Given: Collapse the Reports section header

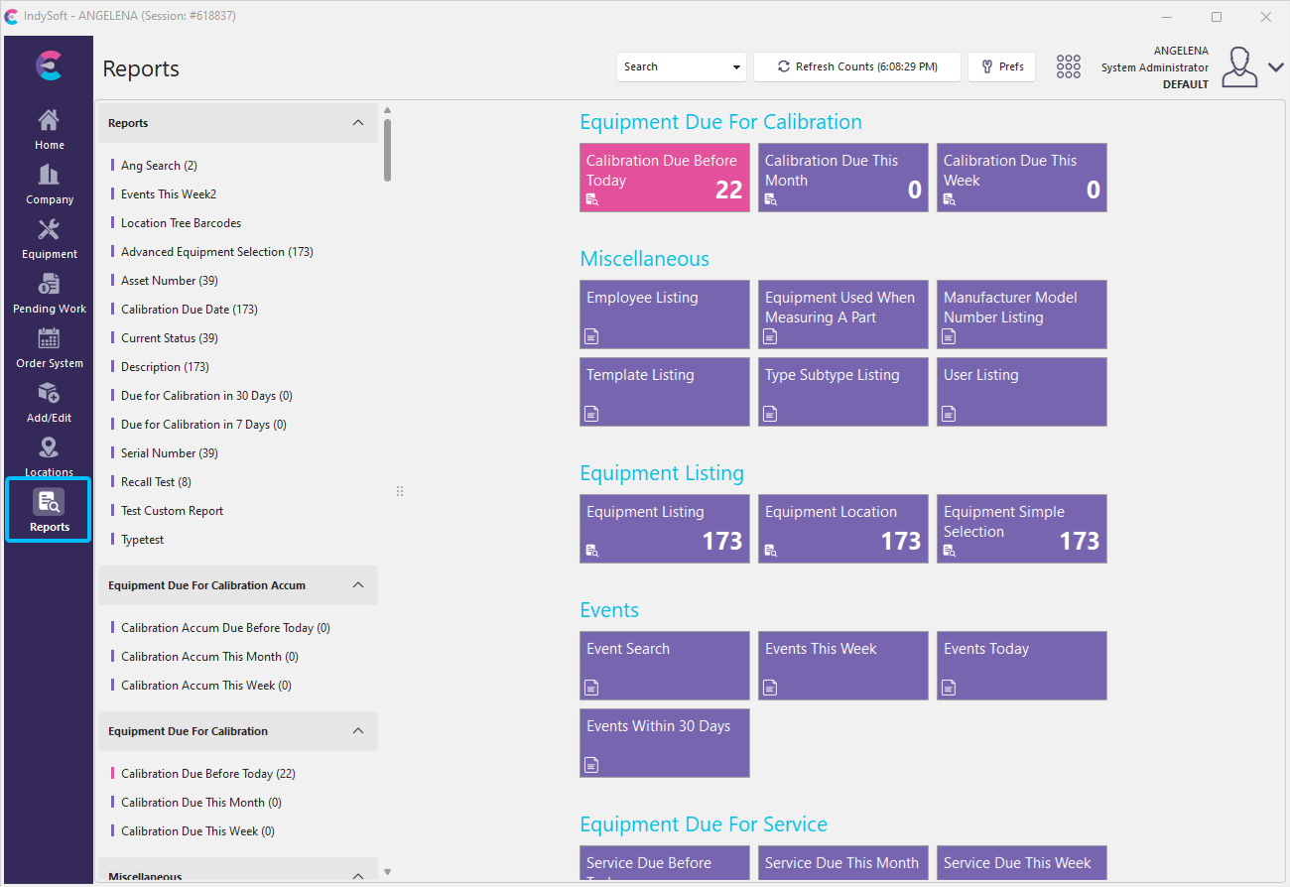Looking at the screenshot, I should 358,123.
